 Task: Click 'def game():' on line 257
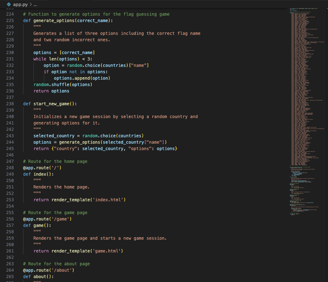(37, 225)
